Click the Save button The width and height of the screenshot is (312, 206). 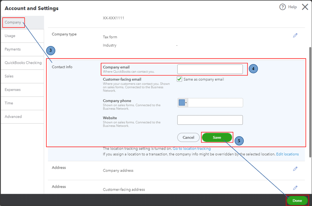(217, 138)
